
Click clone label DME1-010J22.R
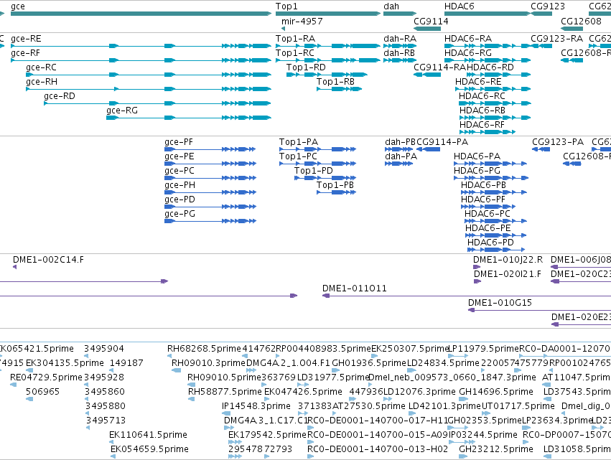[508, 260]
